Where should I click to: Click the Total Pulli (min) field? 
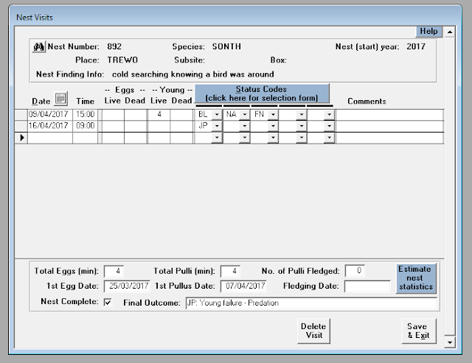point(230,271)
